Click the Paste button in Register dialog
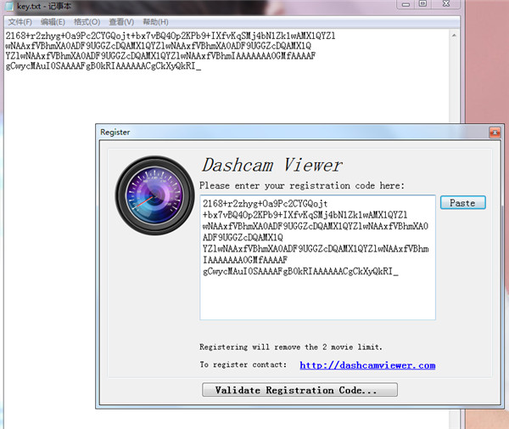 (x=462, y=203)
